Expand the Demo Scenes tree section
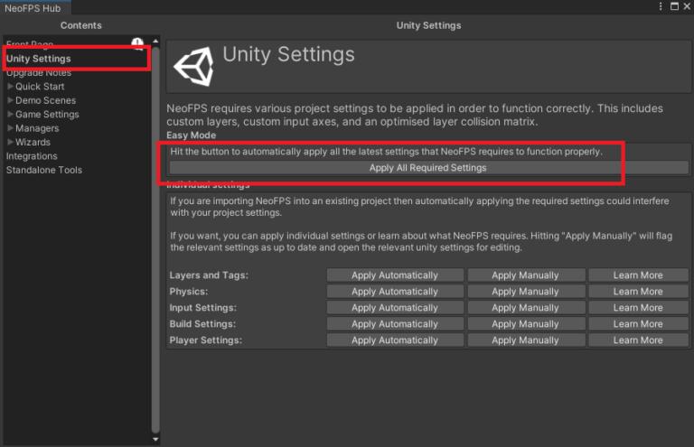Viewport: 694px width, 447px height. click(x=10, y=100)
